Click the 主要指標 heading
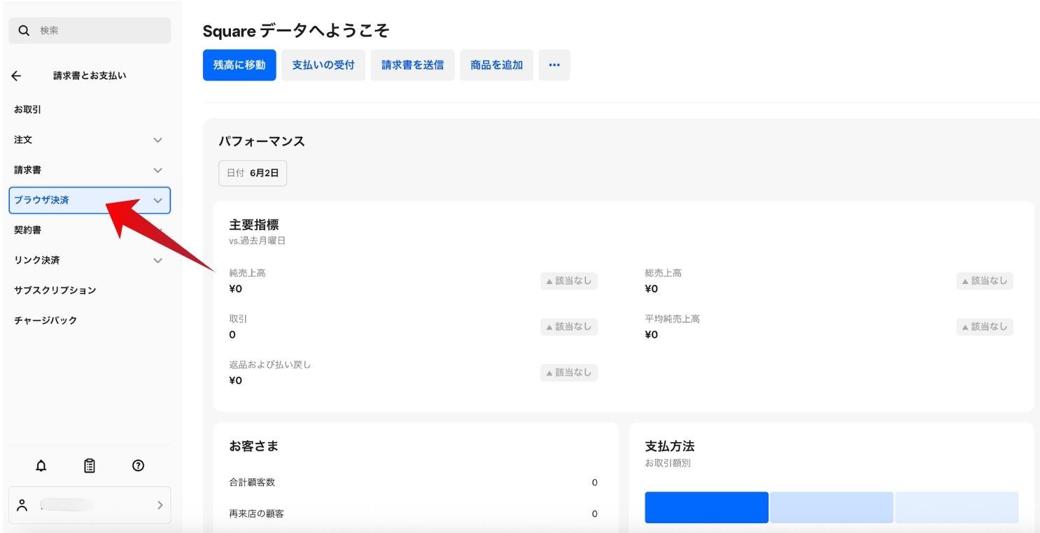Screen dimensions: 1040x533 [254, 225]
